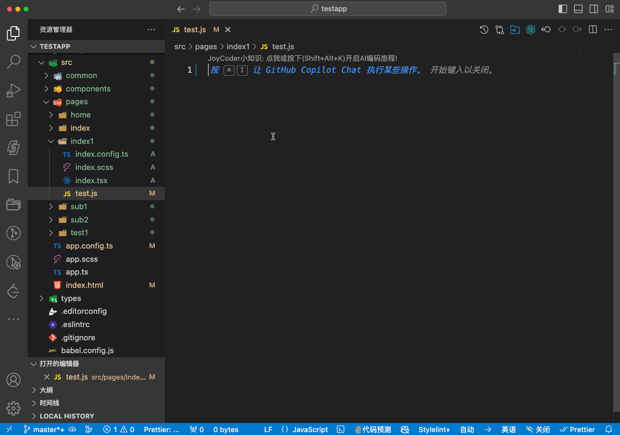Toggle 自动 status bar item
Screen dimensions: 620x435
coord(467,429)
